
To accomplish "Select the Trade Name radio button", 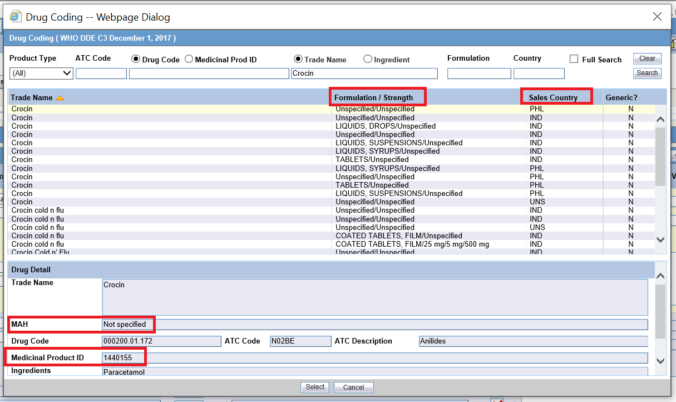I will point(298,59).
